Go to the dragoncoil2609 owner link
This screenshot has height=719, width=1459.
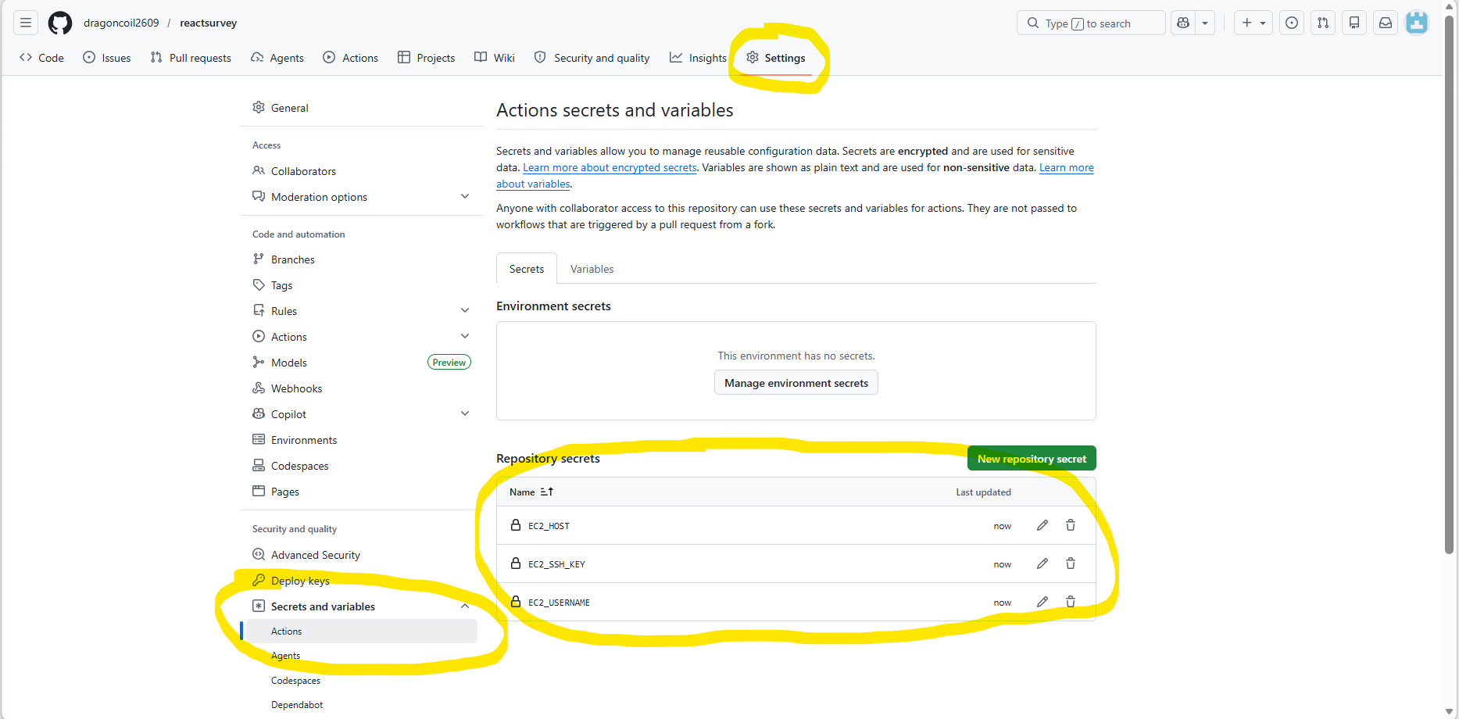(121, 23)
